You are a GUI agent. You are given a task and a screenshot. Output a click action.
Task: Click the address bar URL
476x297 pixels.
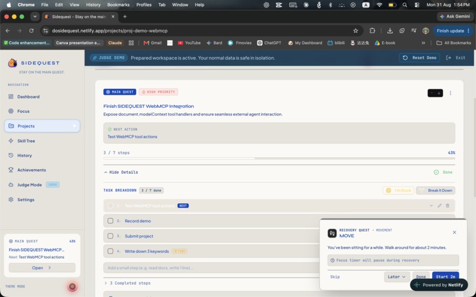tap(110, 31)
